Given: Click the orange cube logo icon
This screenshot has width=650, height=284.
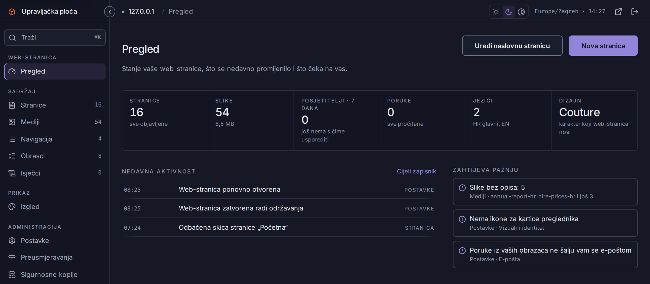Looking at the screenshot, I should pyautogui.click(x=12, y=12).
